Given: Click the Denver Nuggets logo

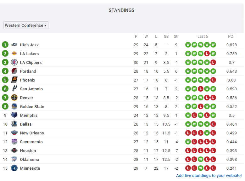Looking at the screenshot, I should click(14, 98).
